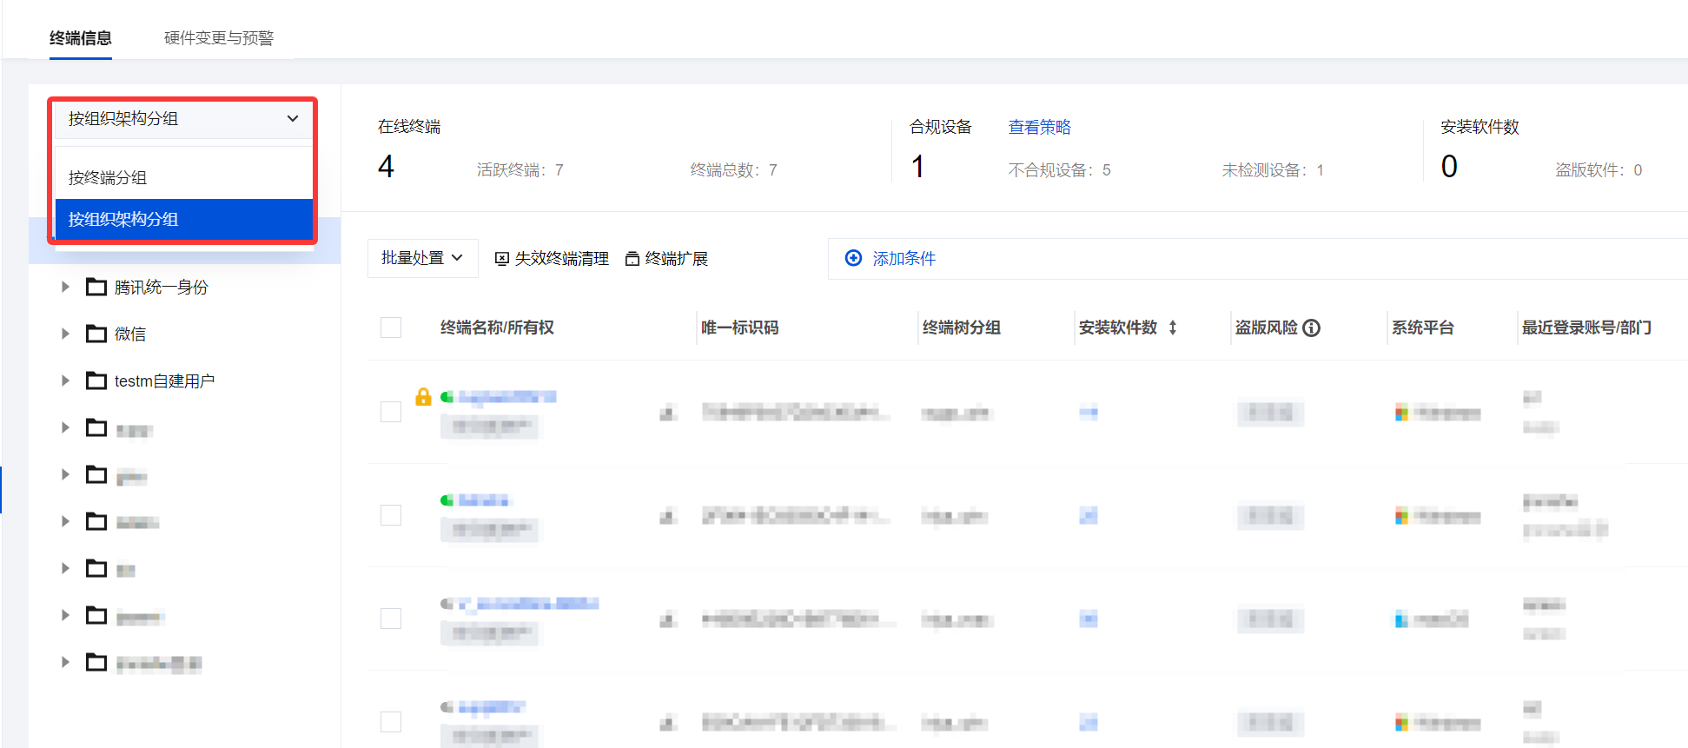Click the 添加条件 plus icon
The height and width of the screenshot is (748, 1688).
pyautogui.click(x=853, y=258)
